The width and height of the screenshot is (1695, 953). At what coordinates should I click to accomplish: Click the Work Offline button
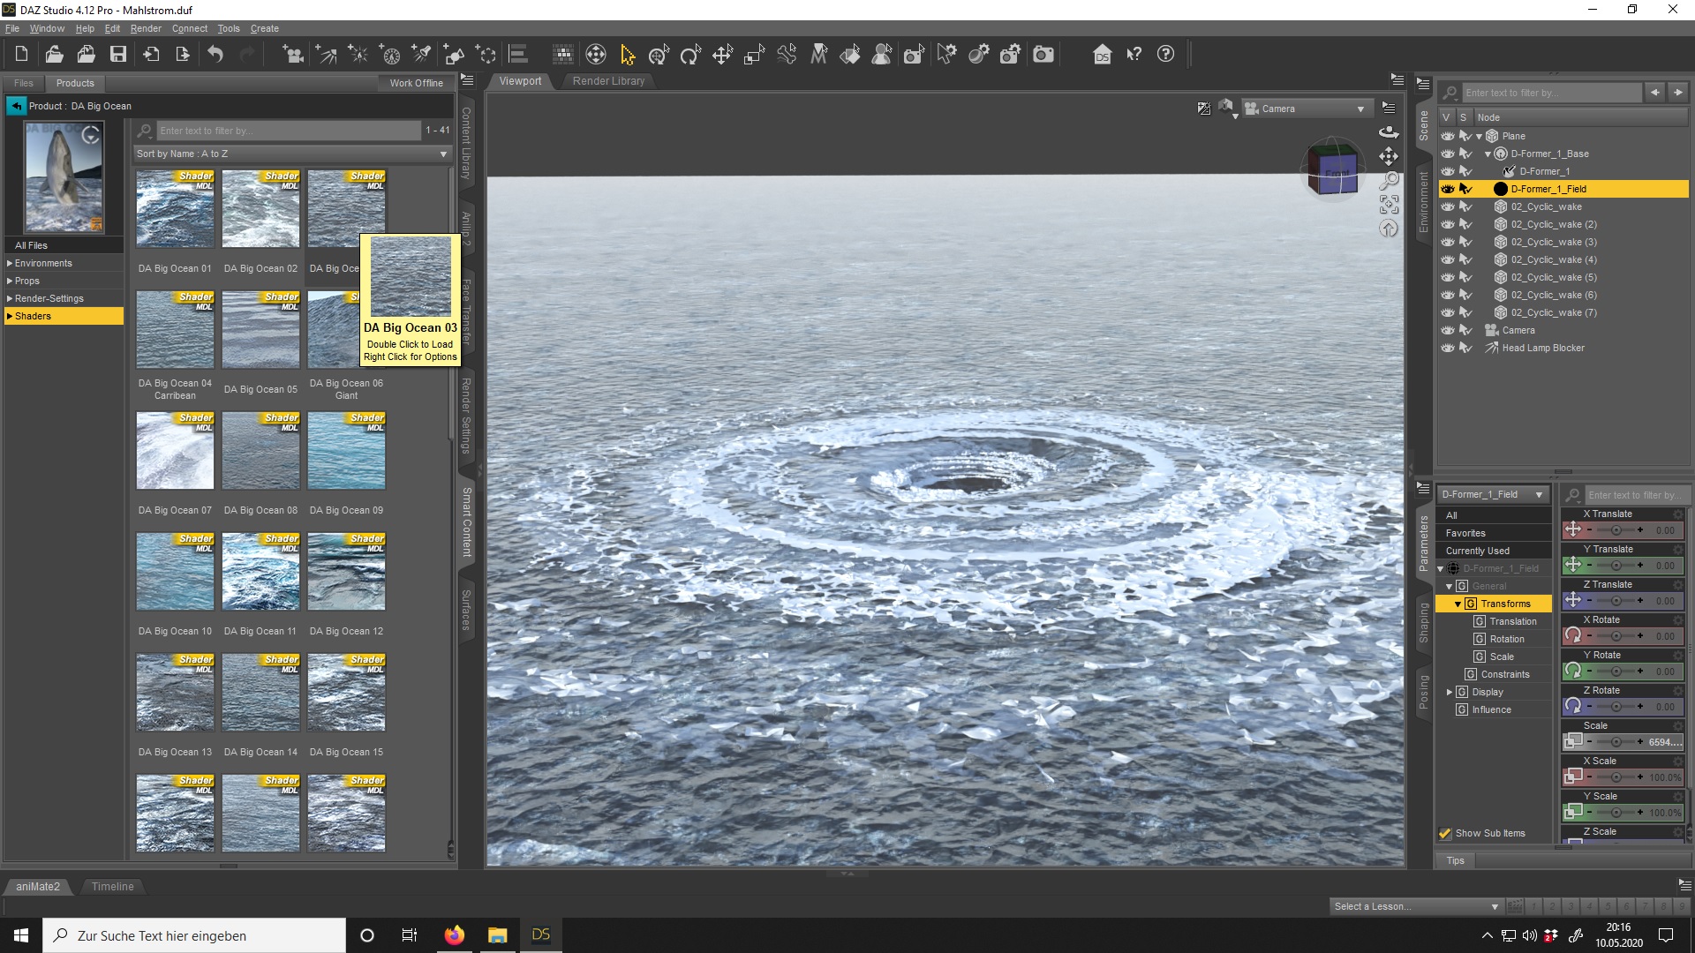[416, 83]
